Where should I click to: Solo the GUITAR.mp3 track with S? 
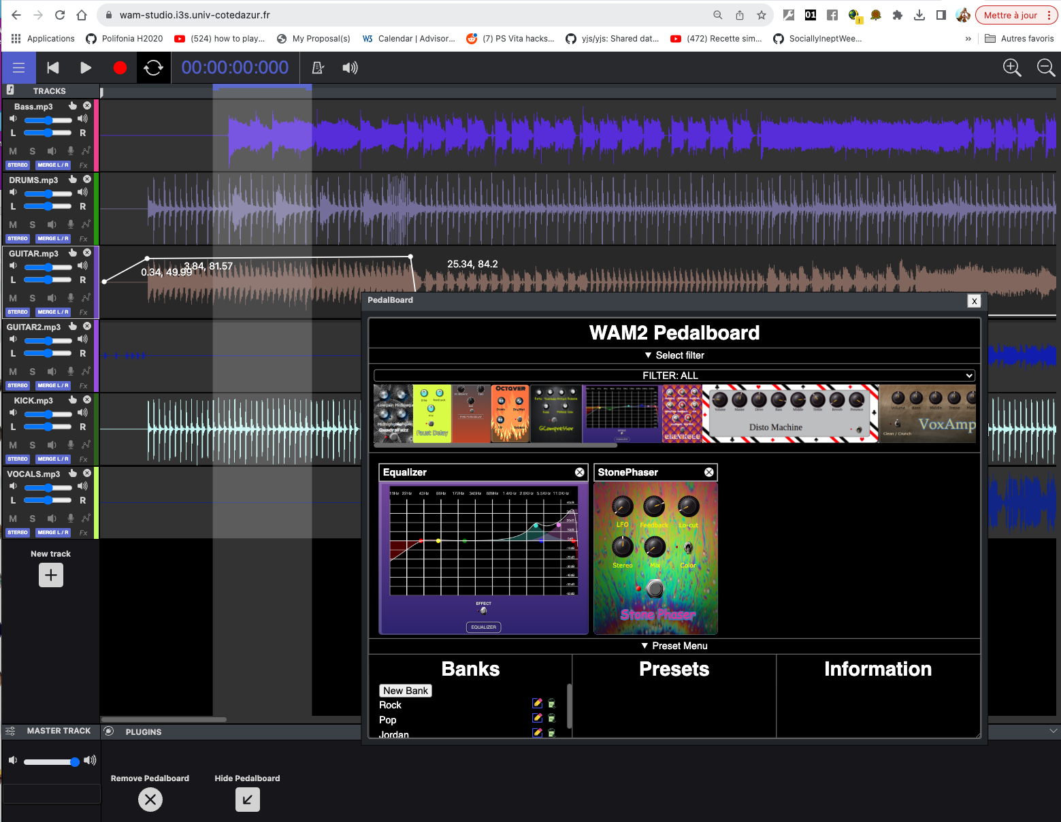[32, 298]
